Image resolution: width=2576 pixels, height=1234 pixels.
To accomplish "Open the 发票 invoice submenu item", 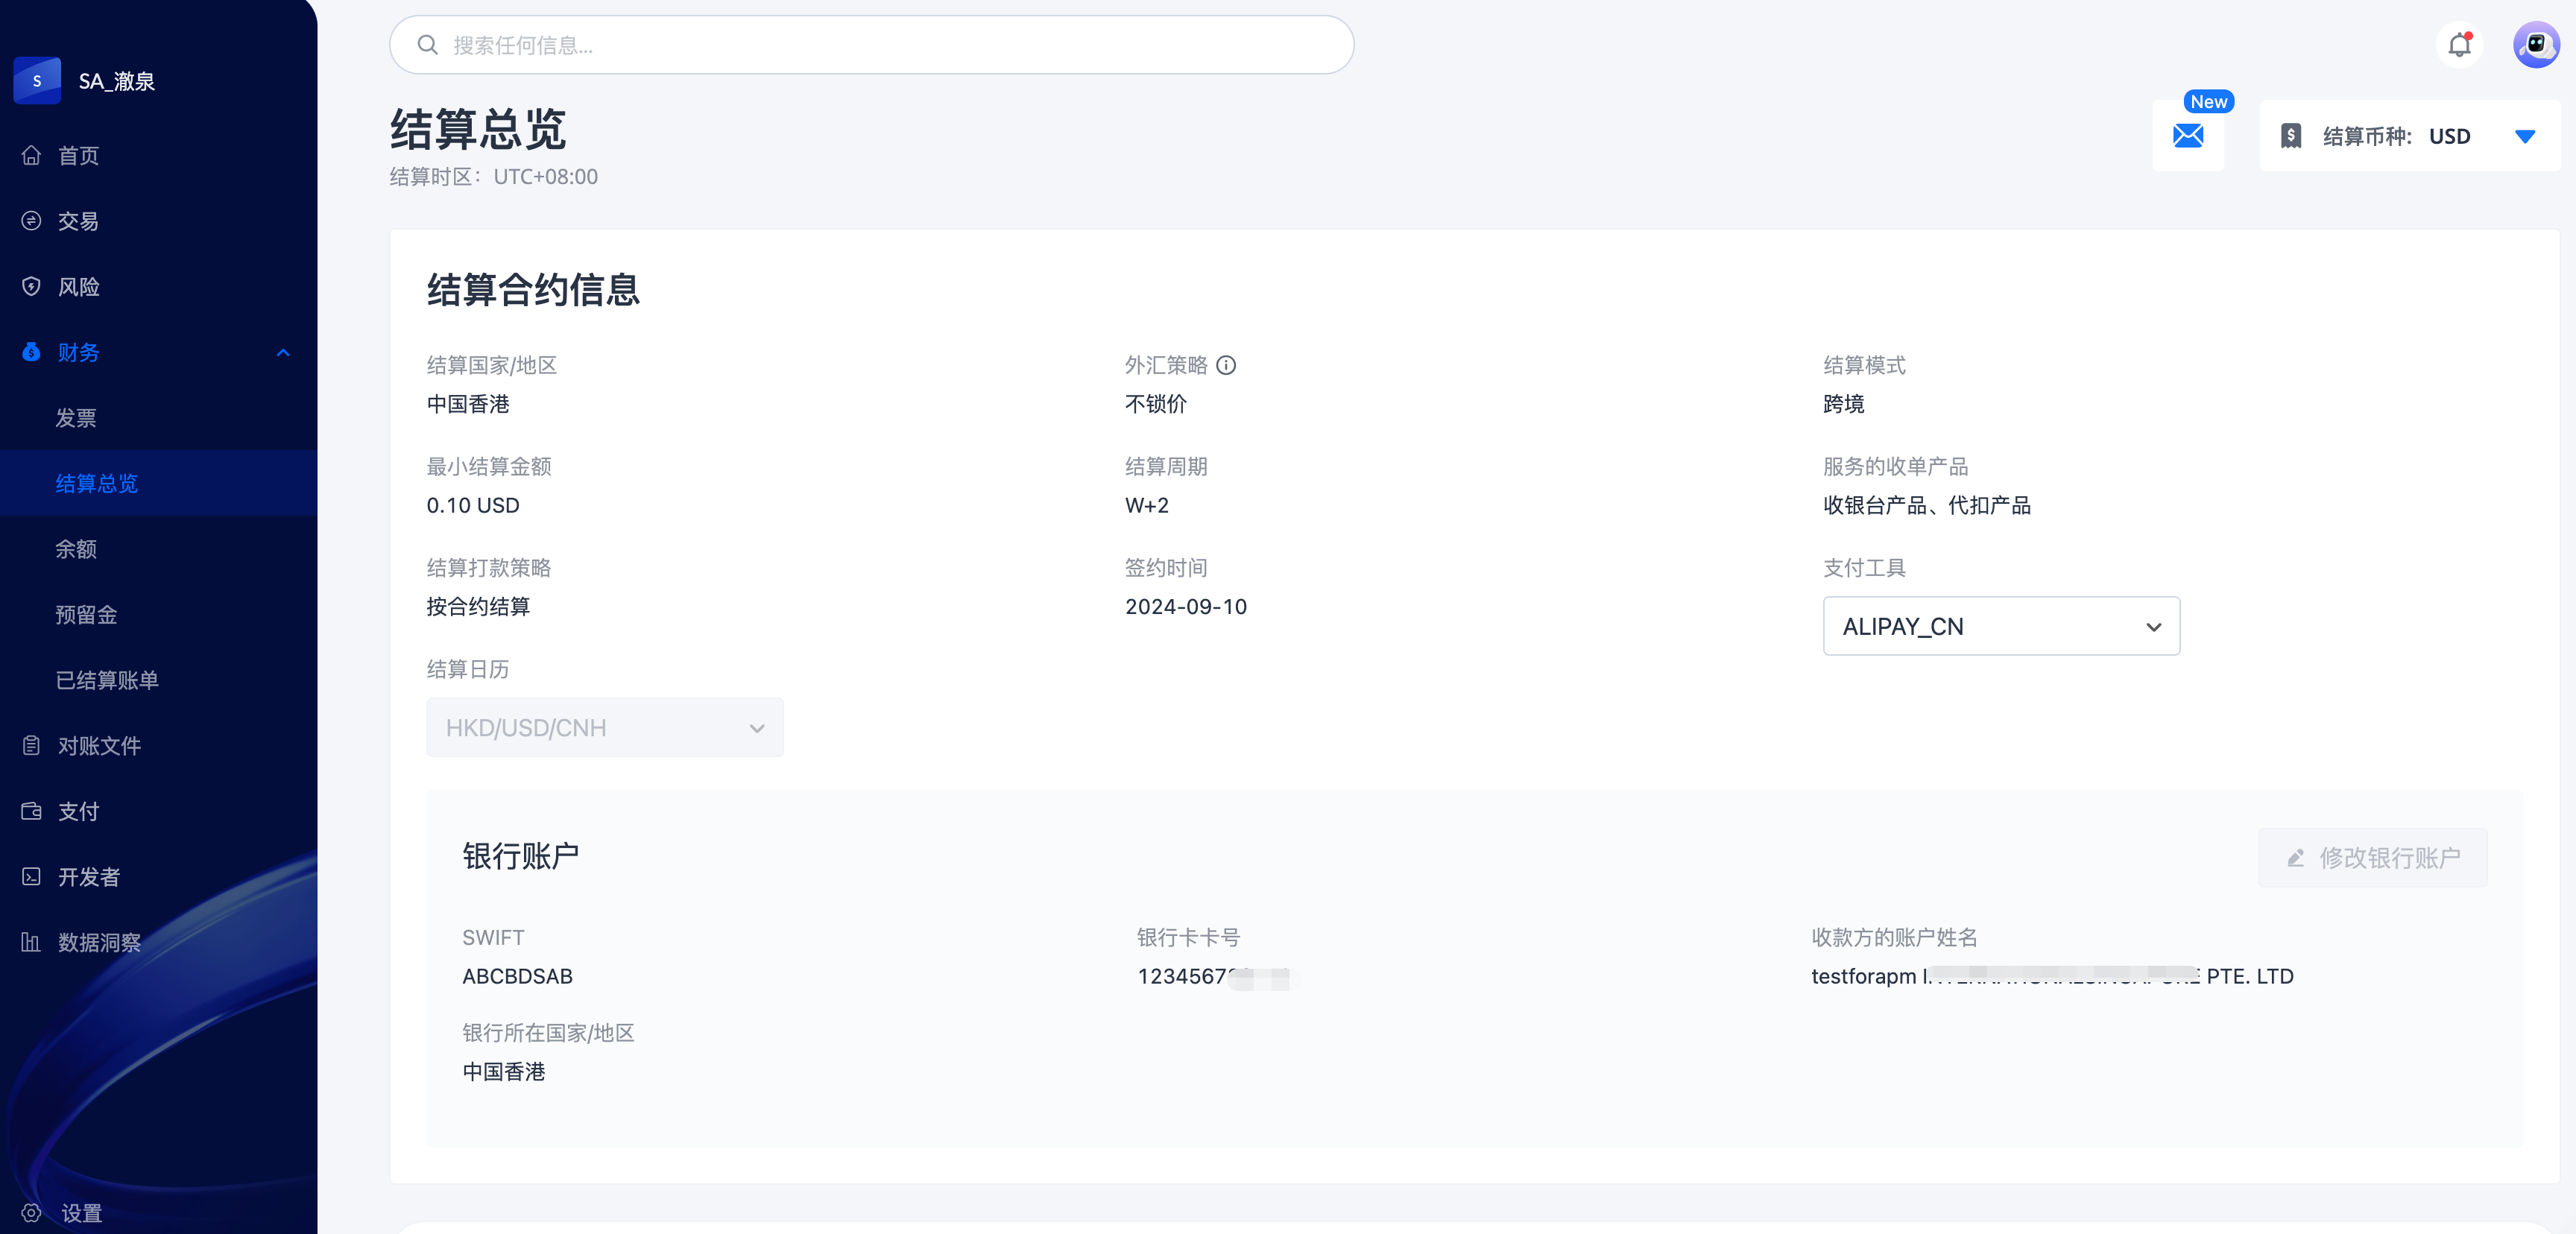I will (x=76, y=418).
